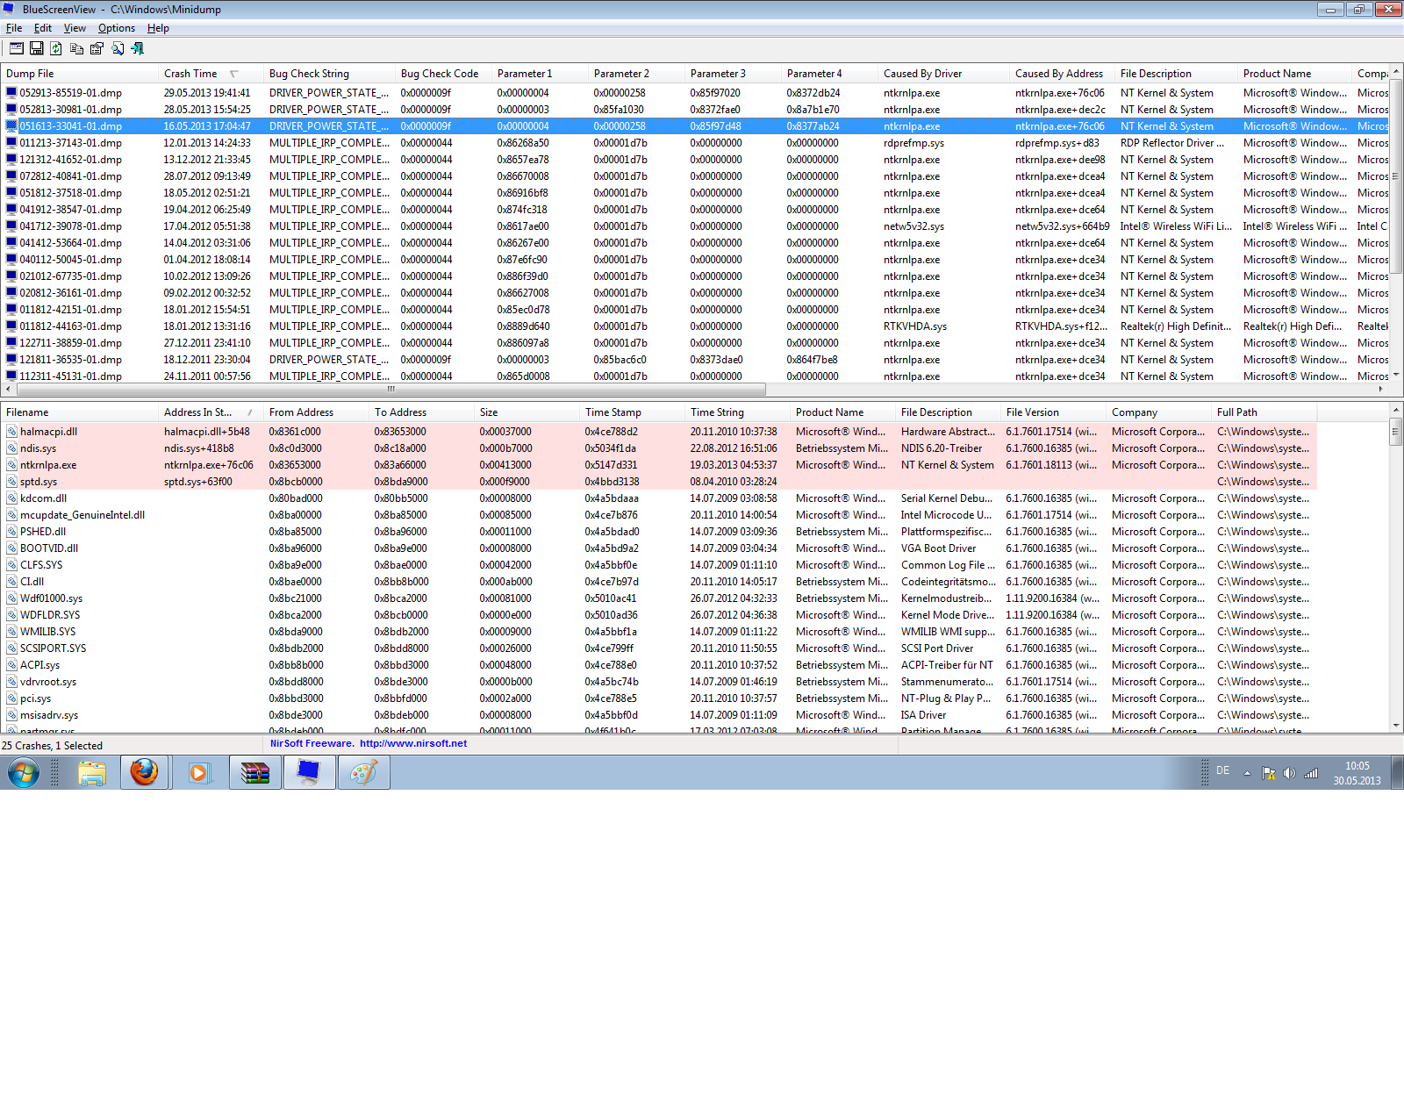Sort lower pane by Filename header
The height and width of the screenshot is (1103, 1404).
79,412
